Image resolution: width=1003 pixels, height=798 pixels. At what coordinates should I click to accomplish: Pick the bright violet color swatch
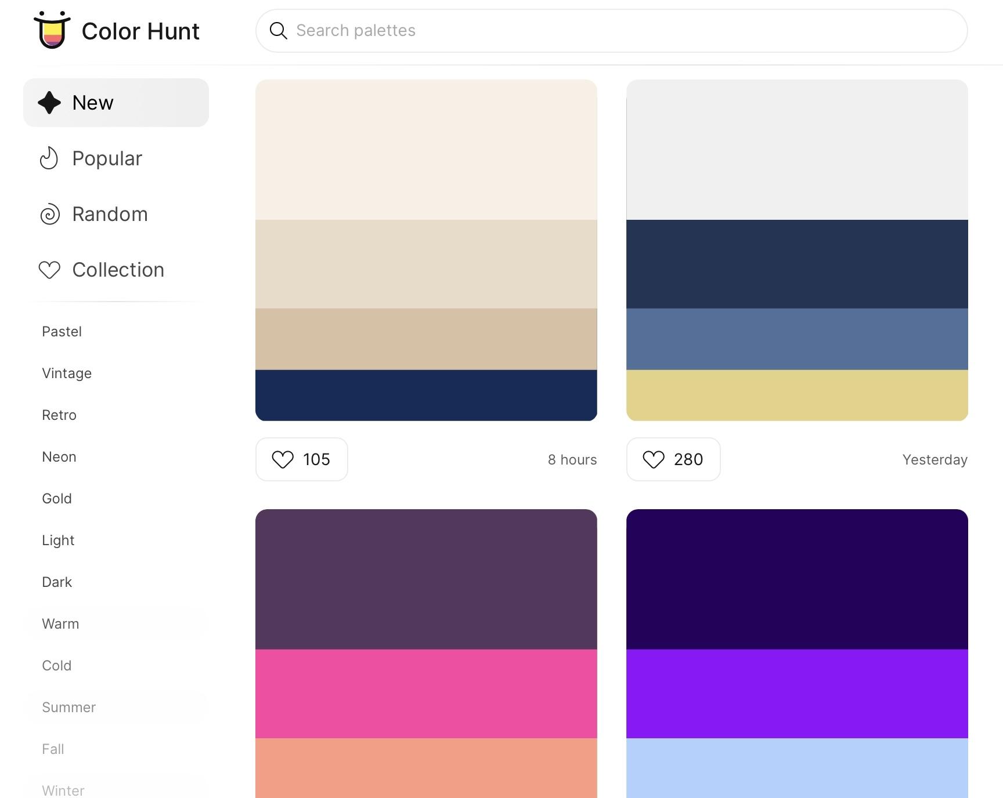[797, 694]
